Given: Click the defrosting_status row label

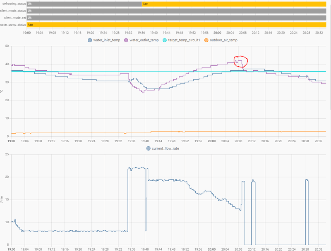Looking at the screenshot, I should pos(14,4).
